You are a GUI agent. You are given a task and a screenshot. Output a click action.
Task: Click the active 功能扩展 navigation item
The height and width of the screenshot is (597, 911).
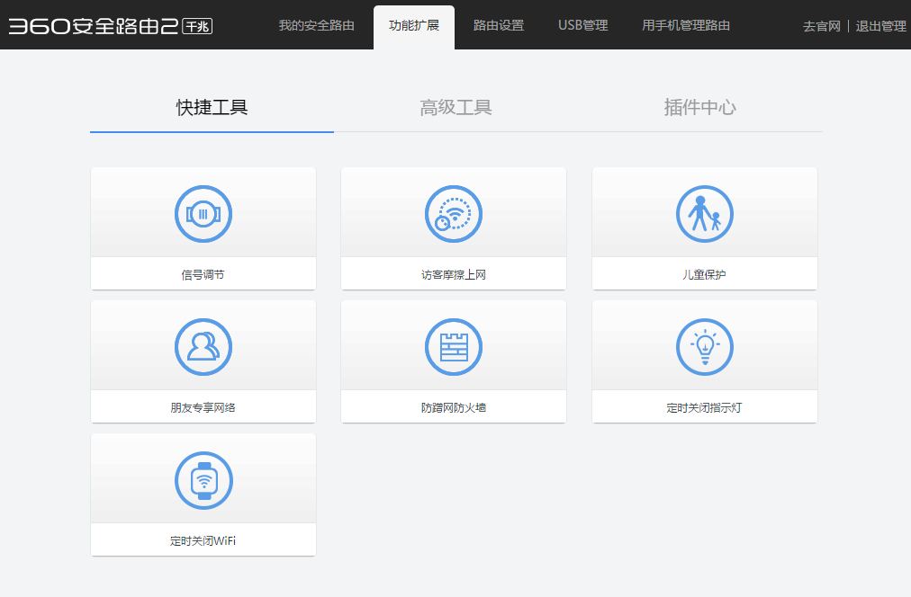[413, 26]
